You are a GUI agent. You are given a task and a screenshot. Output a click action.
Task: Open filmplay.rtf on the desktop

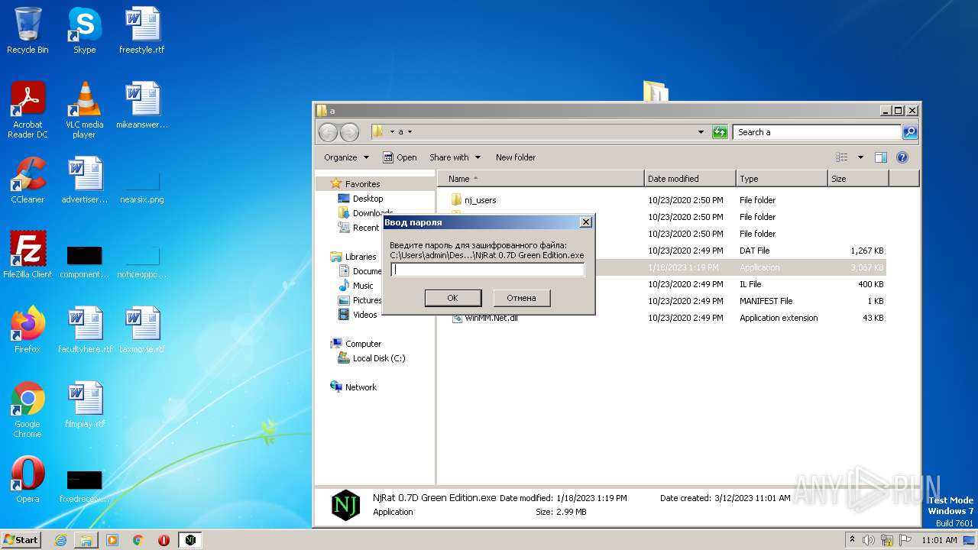84,405
